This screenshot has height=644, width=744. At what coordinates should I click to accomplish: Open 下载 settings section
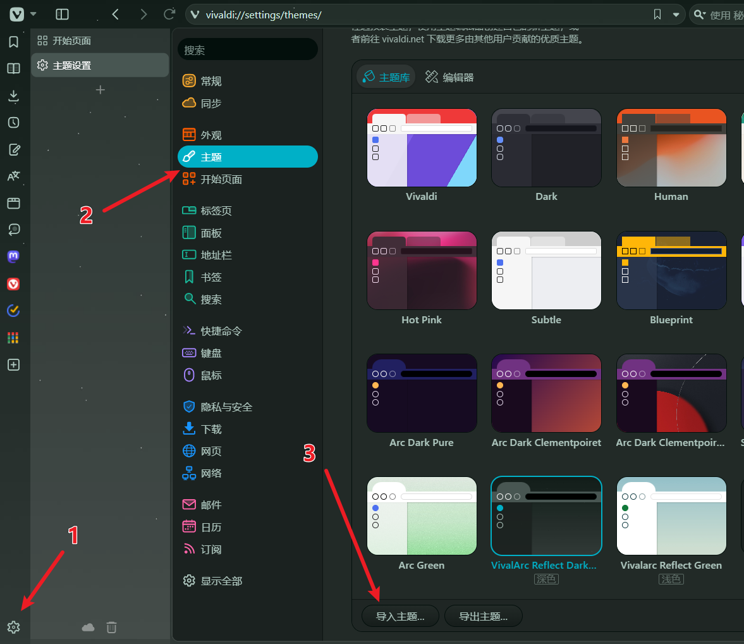pyautogui.click(x=248, y=429)
